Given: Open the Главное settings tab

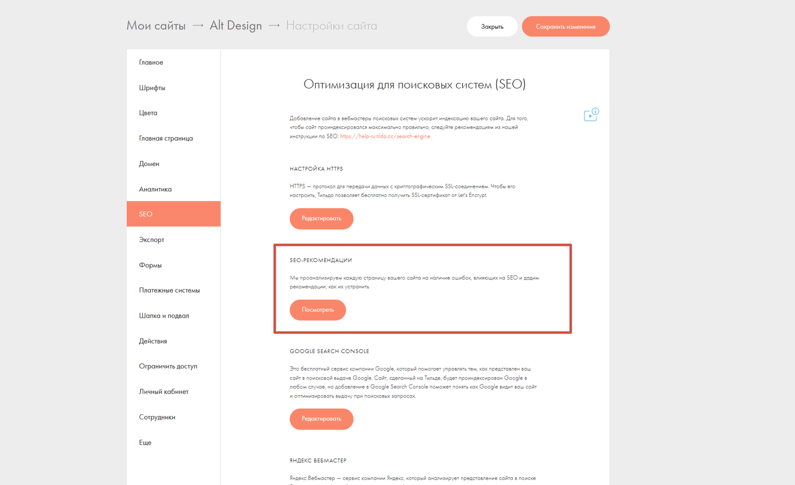Looking at the screenshot, I should (173, 62).
